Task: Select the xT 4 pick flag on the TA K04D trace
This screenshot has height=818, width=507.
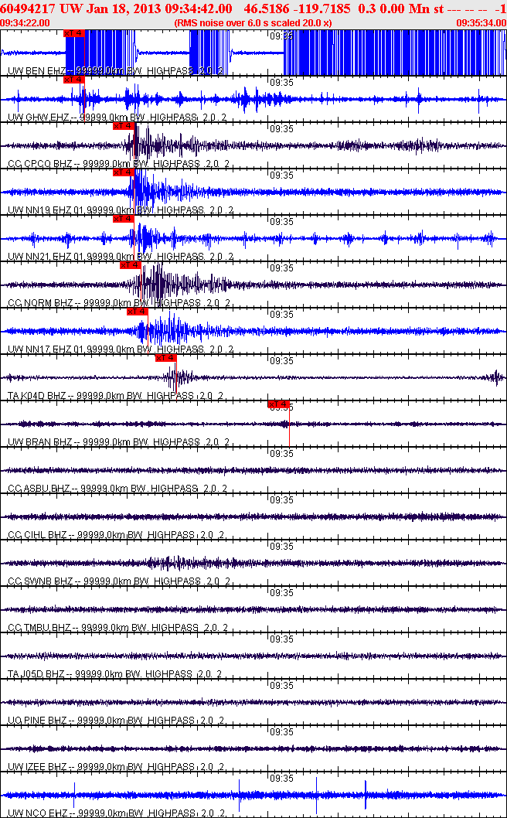Action: [x=166, y=358]
